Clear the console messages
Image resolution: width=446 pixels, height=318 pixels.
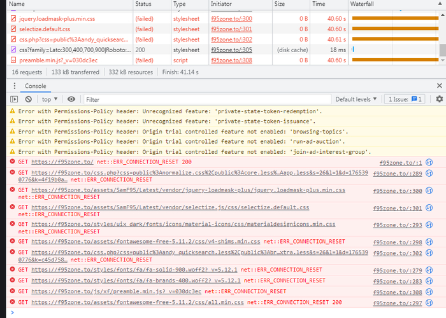[29, 99]
